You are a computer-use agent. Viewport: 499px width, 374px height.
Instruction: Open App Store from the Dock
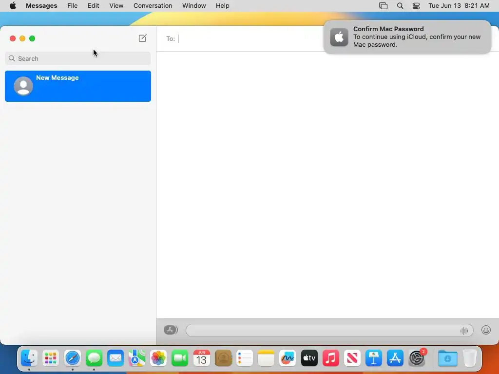tap(395, 358)
